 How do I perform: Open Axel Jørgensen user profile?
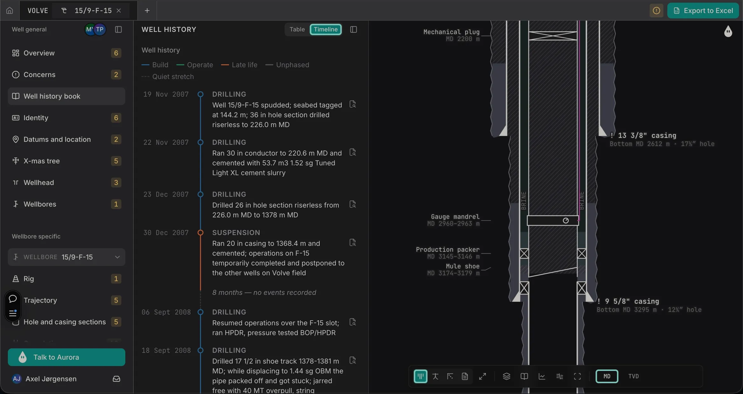click(x=44, y=379)
